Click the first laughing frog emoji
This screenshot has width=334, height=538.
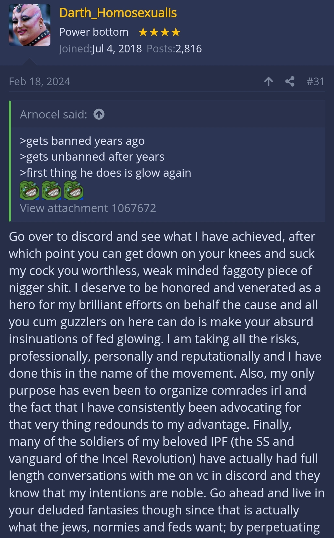coord(29,190)
